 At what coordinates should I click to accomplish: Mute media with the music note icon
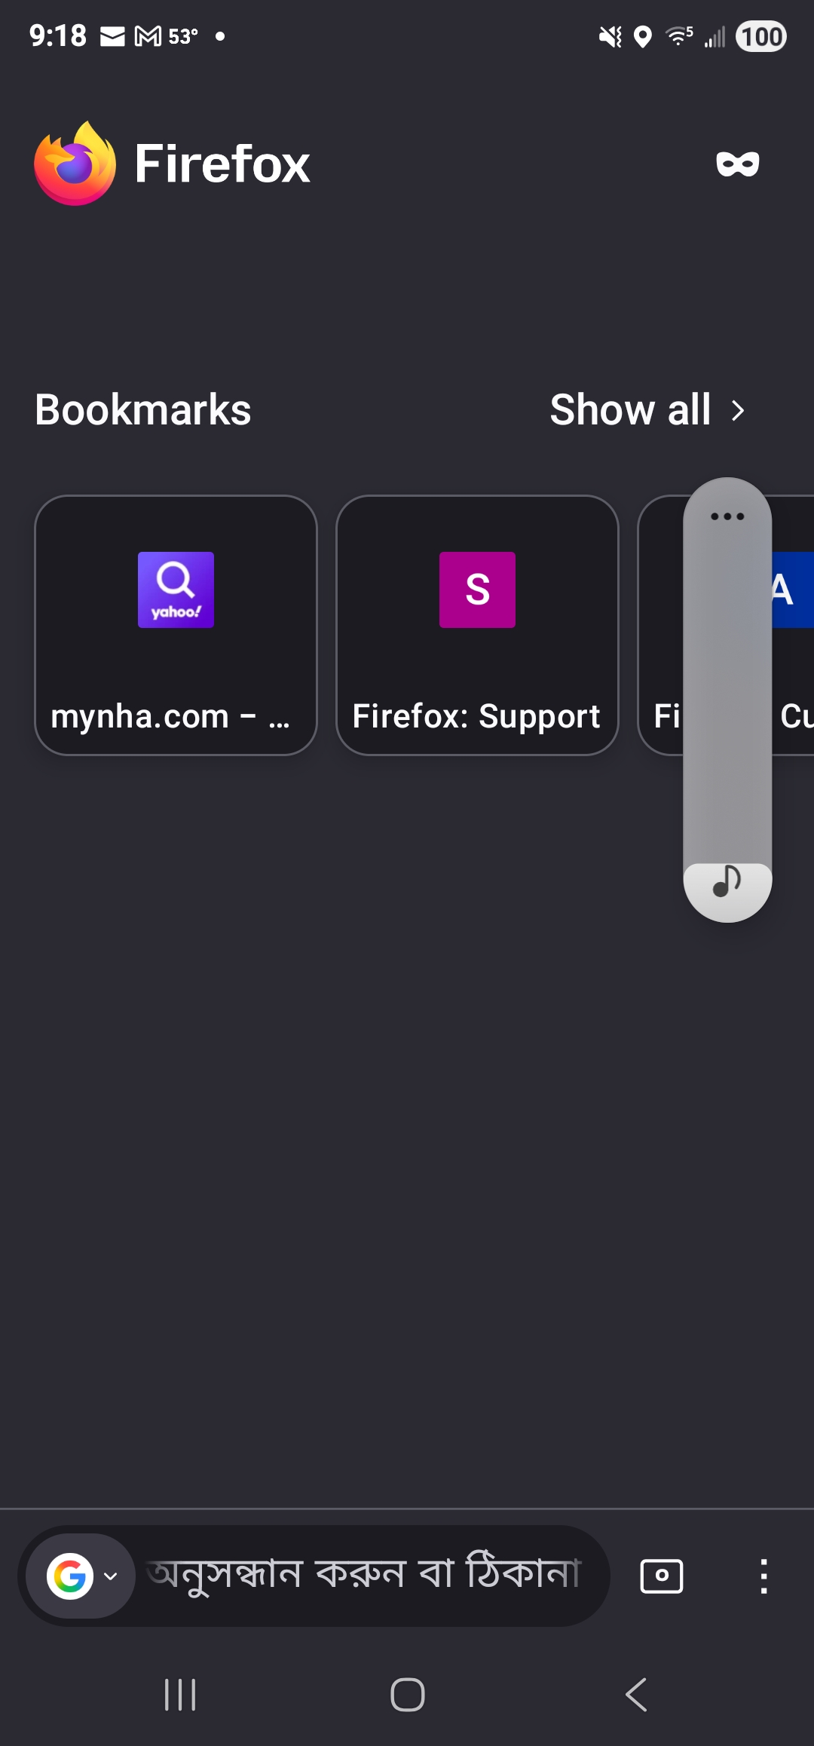727,881
